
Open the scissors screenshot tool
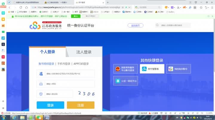(178, 7)
